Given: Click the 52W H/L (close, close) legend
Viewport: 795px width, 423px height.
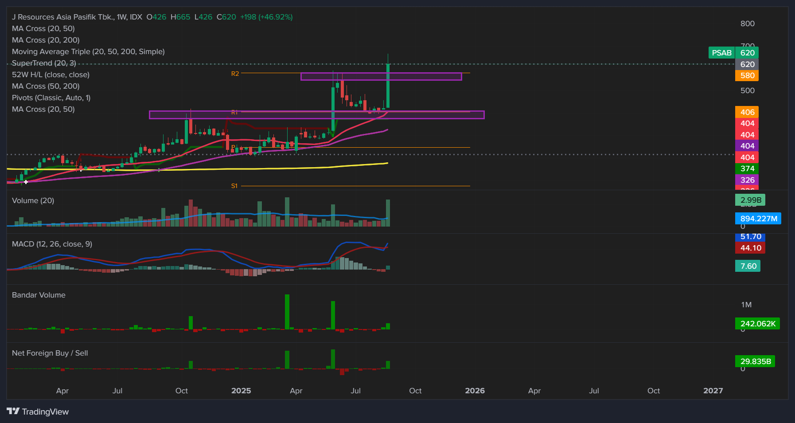Looking at the screenshot, I should pos(51,74).
